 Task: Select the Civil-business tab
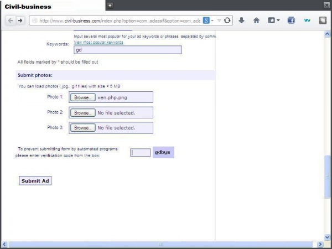[53, 6]
